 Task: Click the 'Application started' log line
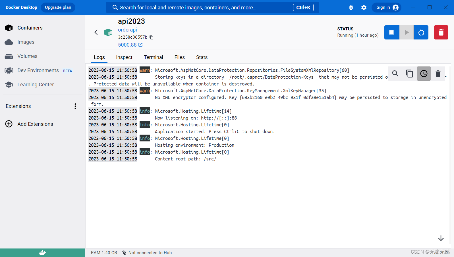tap(215, 131)
